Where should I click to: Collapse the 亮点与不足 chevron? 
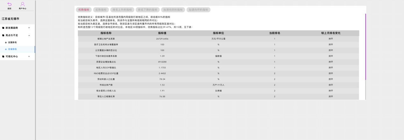pos(29,35)
